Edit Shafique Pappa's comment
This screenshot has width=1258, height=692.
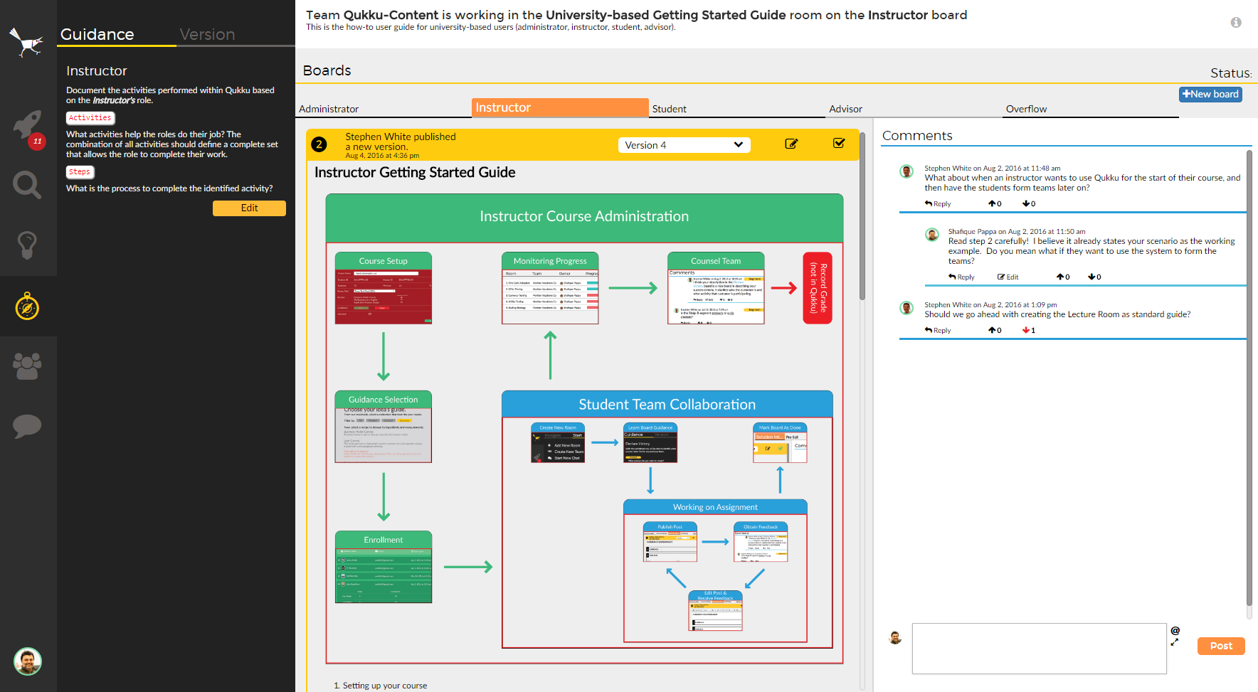pyautogui.click(x=1008, y=277)
